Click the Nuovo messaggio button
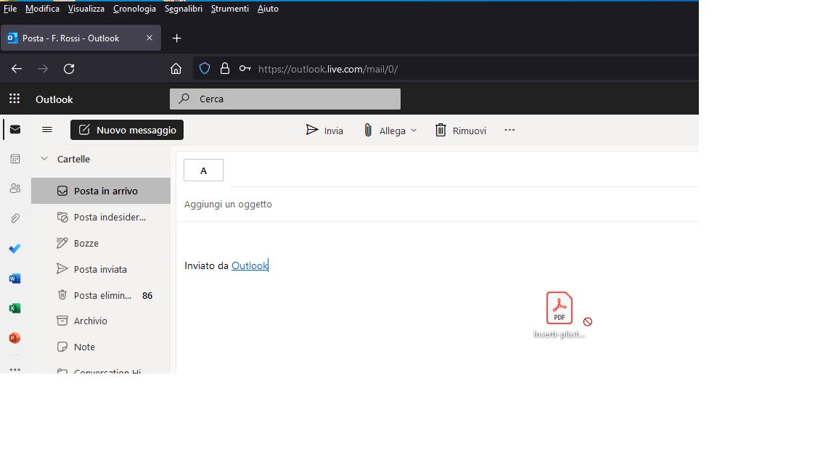Screen dimensions: 836x470 [x=126, y=130]
